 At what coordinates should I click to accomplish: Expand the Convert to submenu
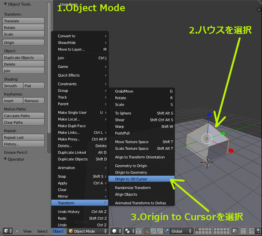click(x=80, y=36)
